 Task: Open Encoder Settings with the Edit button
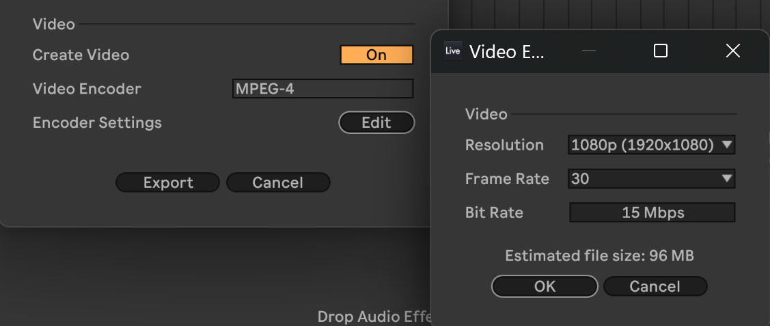376,122
